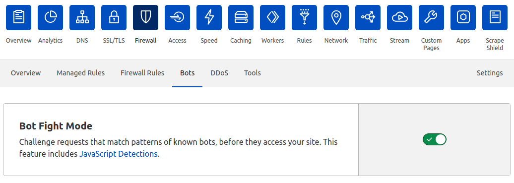Disable the Bot Fight Mode toggle
The image size is (514, 183).
click(x=434, y=139)
